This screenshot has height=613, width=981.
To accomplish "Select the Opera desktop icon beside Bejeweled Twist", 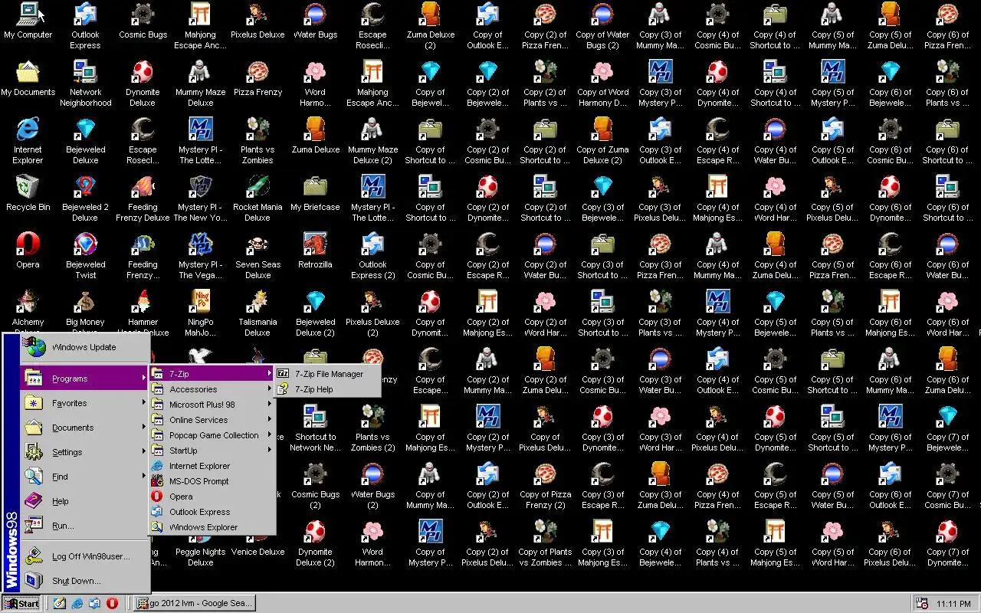I will coord(28,251).
